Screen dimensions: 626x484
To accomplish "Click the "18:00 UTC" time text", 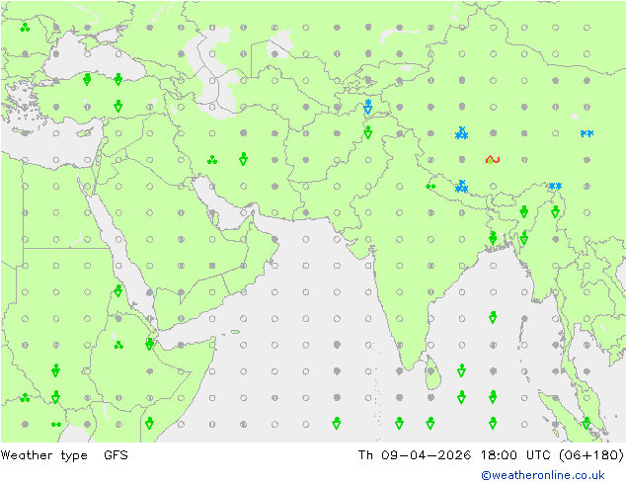I will tap(515, 455).
